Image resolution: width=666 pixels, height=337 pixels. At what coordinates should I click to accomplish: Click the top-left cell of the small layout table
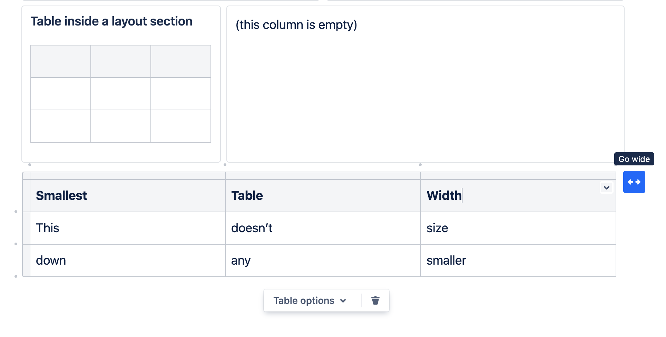coord(61,61)
